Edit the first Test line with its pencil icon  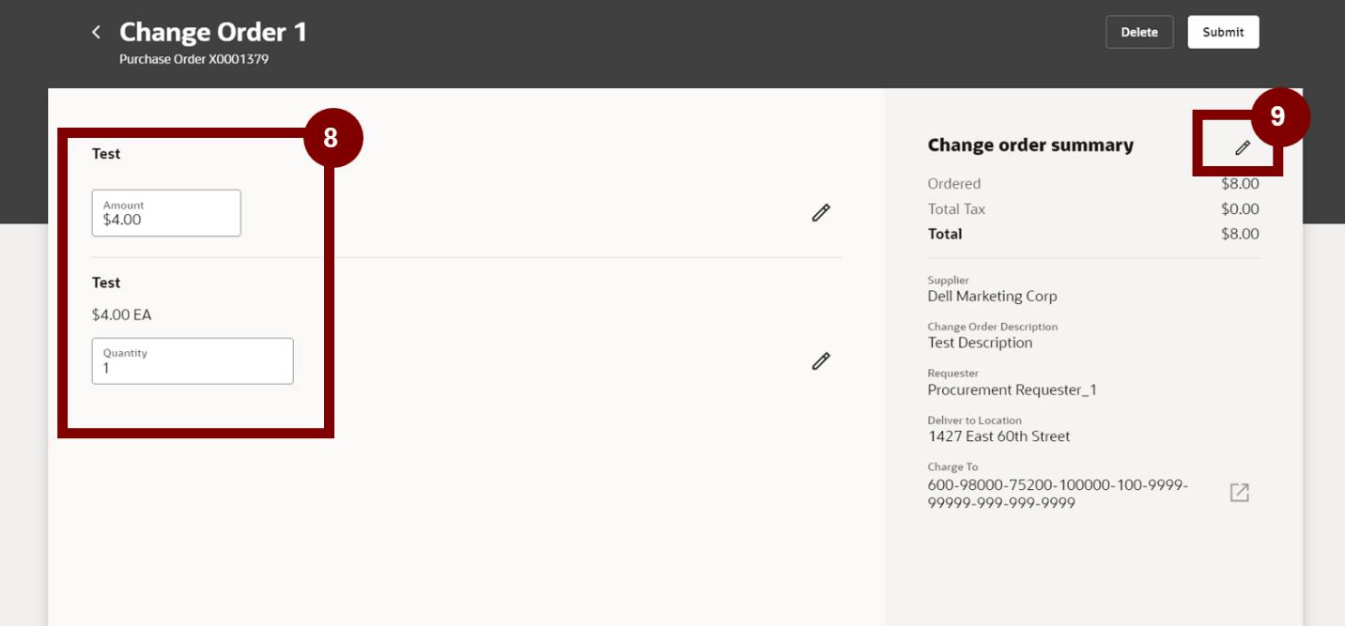(x=821, y=213)
